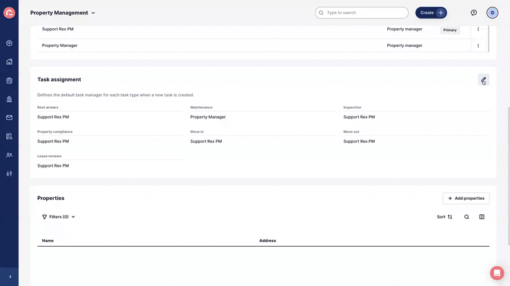Open the mail envelope icon in sidebar
Image resolution: width=510 pixels, height=286 pixels.
(x=9, y=118)
